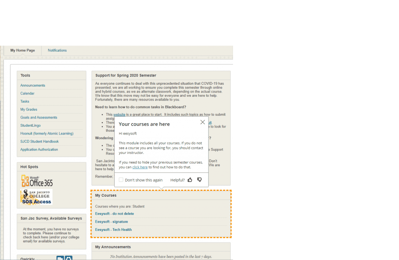Select the My Home Page tab
The image size is (399, 260).
coord(22,50)
